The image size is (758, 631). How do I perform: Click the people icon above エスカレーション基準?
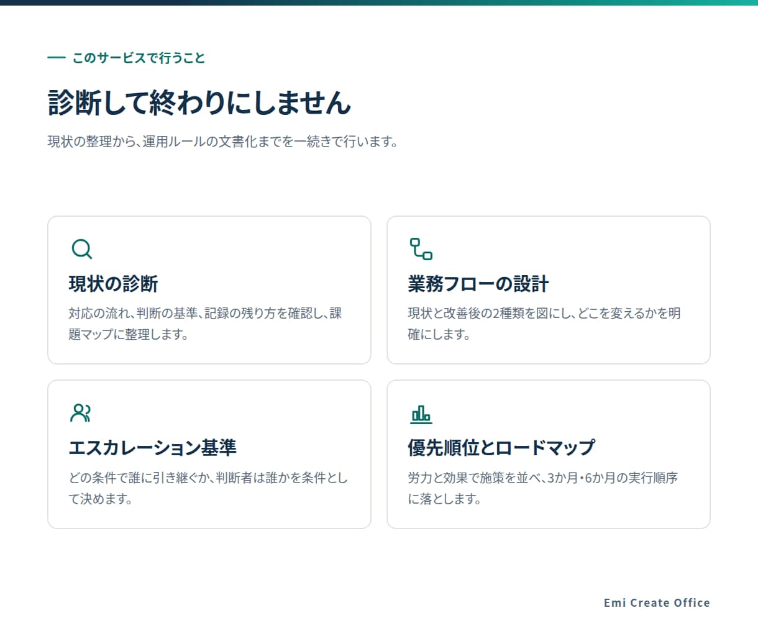coord(81,413)
